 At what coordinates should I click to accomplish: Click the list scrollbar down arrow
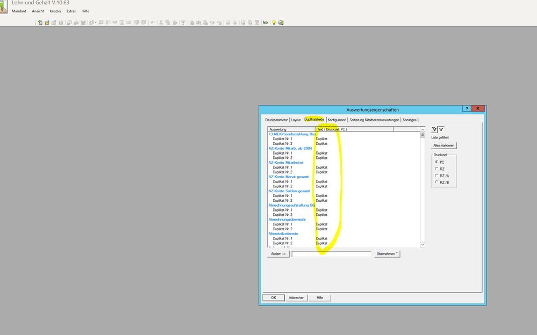click(423, 244)
